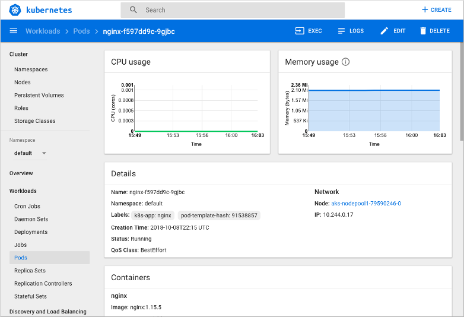Open Replica Sets in the sidebar

pos(30,271)
